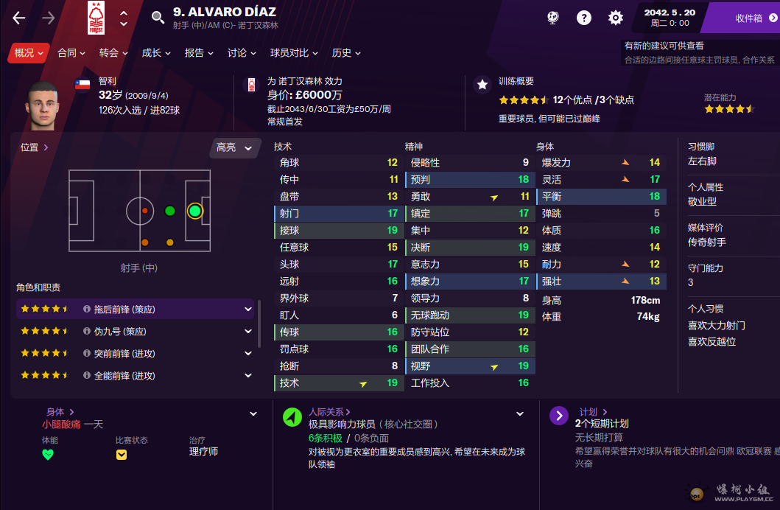Click the world globe icon

pyautogui.click(x=552, y=18)
